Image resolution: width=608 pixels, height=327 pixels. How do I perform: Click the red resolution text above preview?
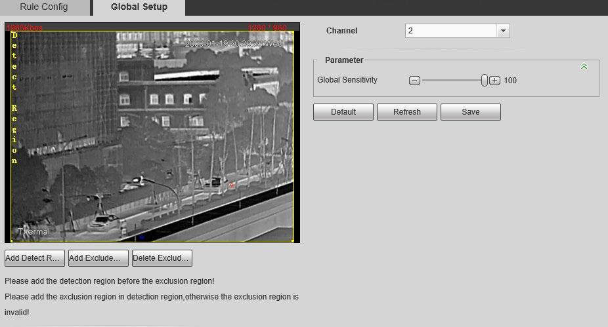point(267,28)
